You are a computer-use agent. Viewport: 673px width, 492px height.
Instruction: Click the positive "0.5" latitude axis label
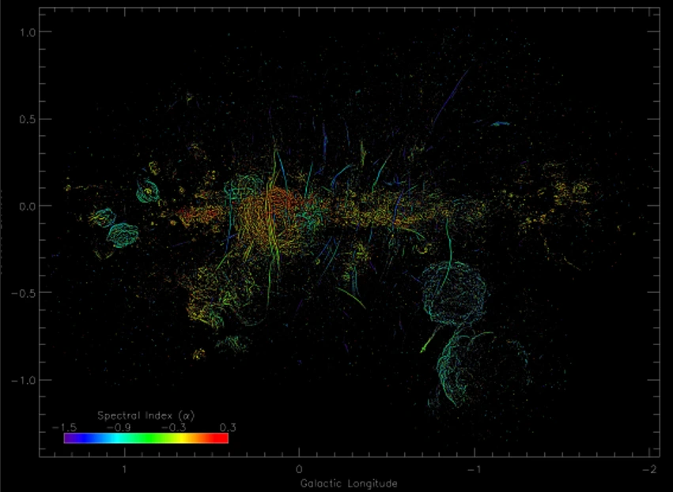pos(27,119)
